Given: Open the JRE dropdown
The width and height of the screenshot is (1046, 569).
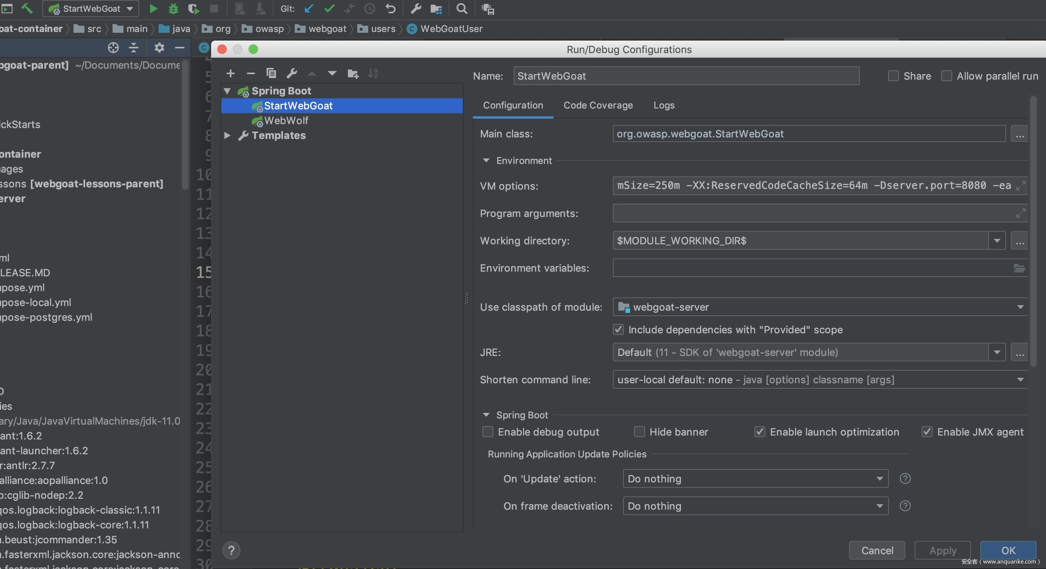Looking at the screenshot, I should pos(996,352).
